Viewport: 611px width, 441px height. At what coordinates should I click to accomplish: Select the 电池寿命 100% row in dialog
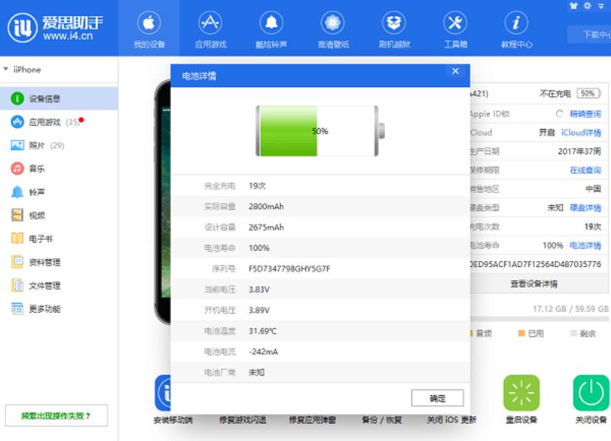(320, 248)
